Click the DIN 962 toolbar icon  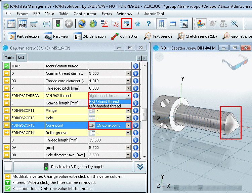pyautogui.click(x=127, y=24)
